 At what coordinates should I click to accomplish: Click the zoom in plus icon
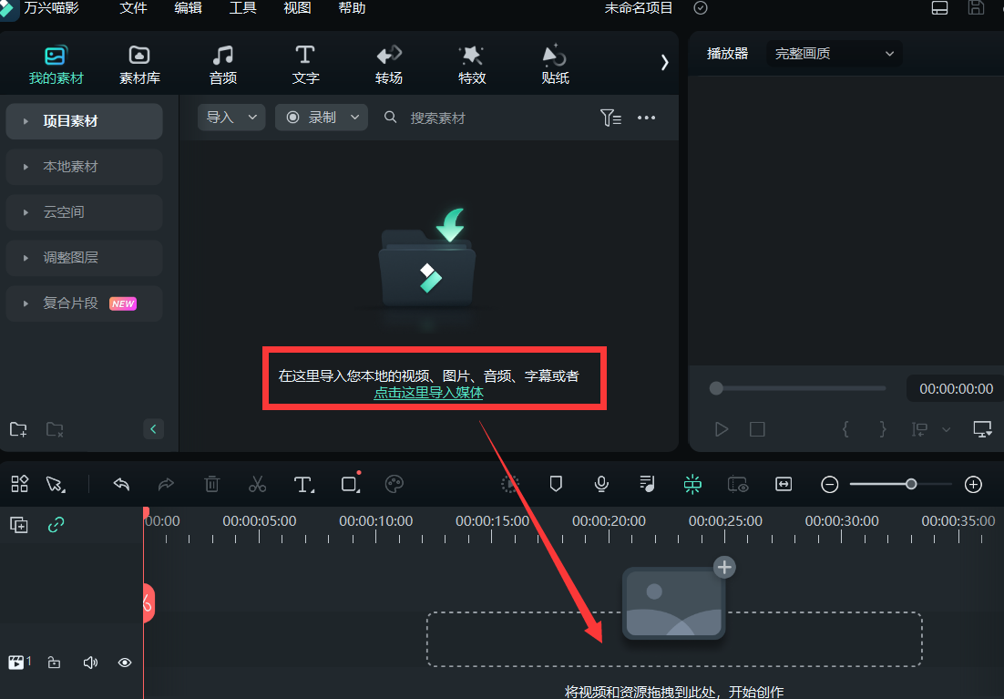coord(973,484)
